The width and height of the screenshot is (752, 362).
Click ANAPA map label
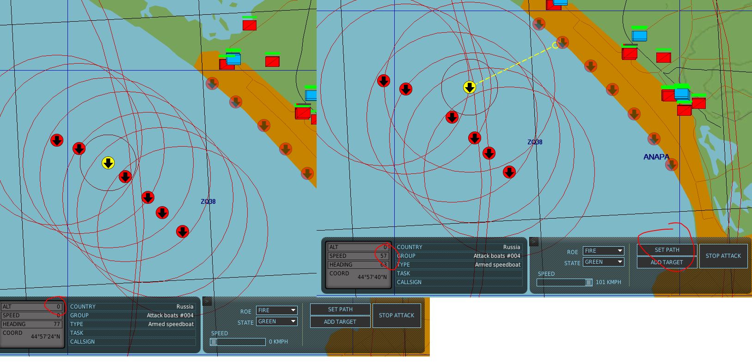coord(656,157)
